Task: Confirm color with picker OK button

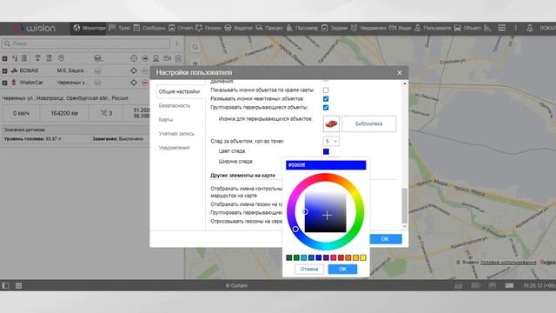Action: pos(342,269)
